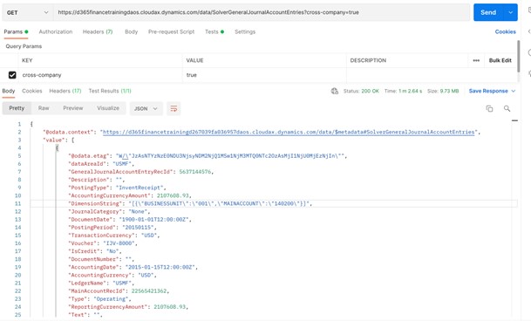Open the response Headers (17) tab
531x321 pixels.
[x=65, y=91]
